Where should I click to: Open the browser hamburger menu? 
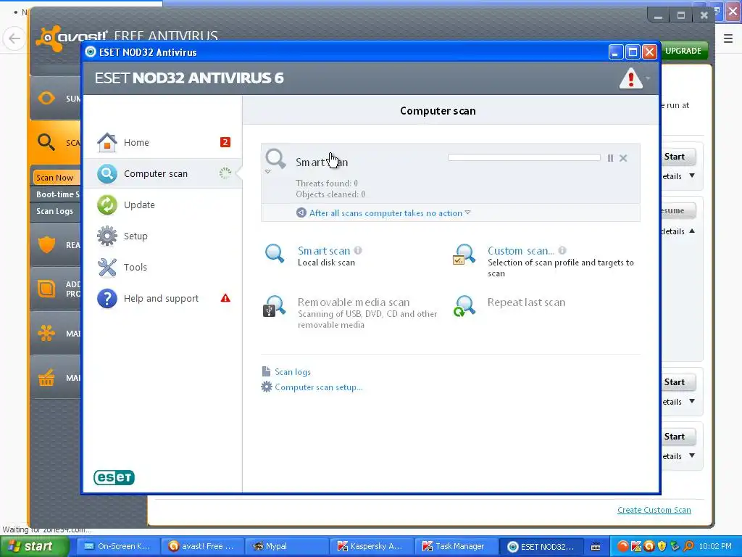pyautogui.click(x=728, y=38)
